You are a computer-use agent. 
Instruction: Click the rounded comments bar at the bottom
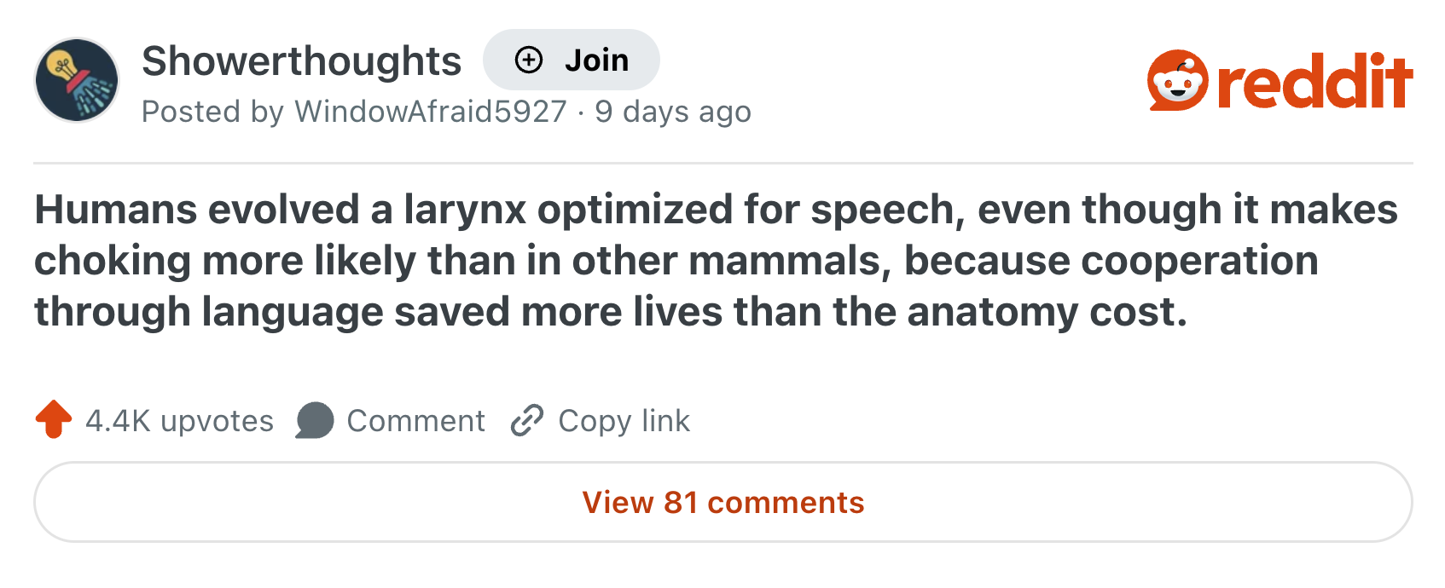tap(722, 502)
